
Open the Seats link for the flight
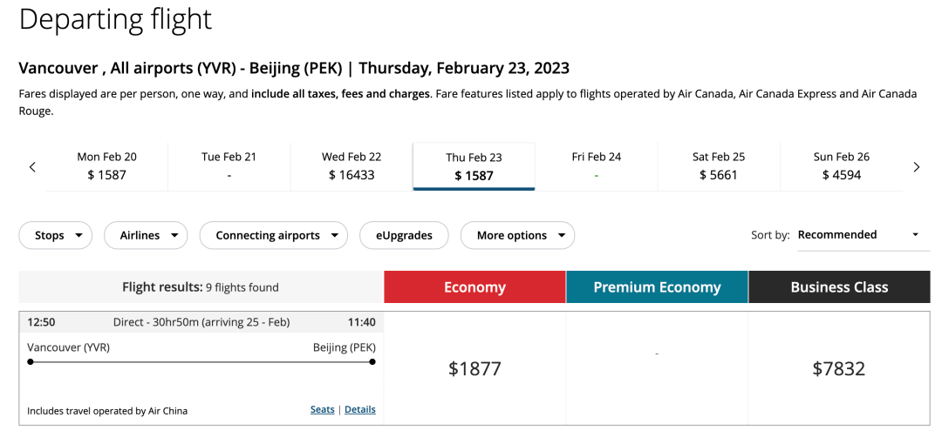point(323,409)
